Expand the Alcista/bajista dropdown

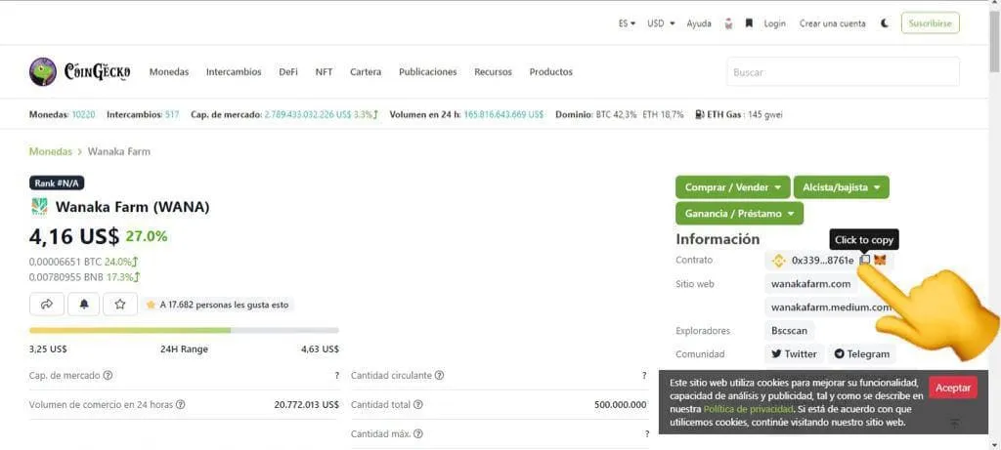(842, 187)
